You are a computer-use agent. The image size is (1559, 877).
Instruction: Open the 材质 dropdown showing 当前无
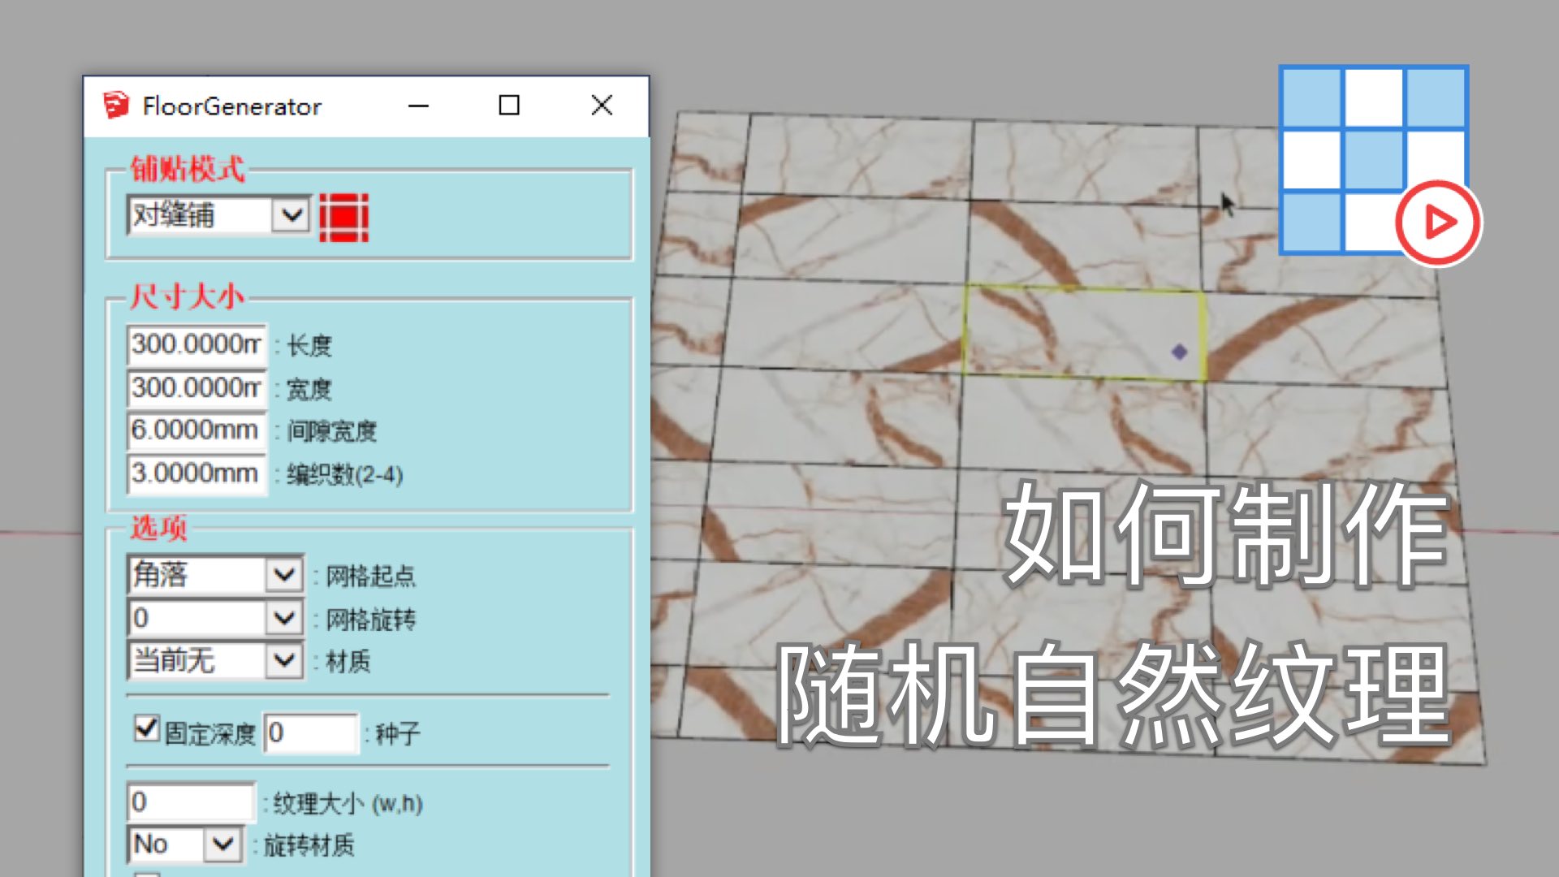tap(283, 661)
